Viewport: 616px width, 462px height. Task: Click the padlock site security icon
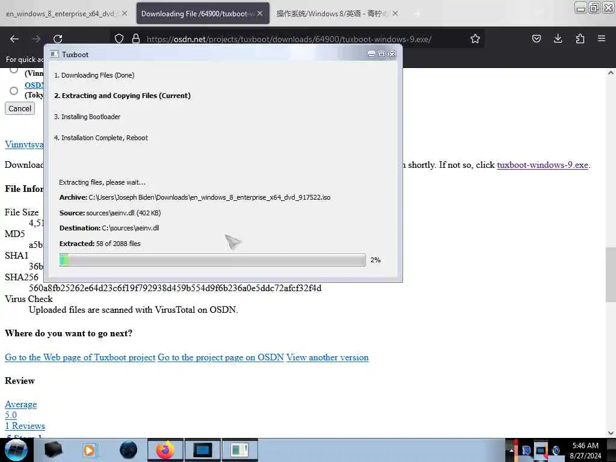(136, 38)
